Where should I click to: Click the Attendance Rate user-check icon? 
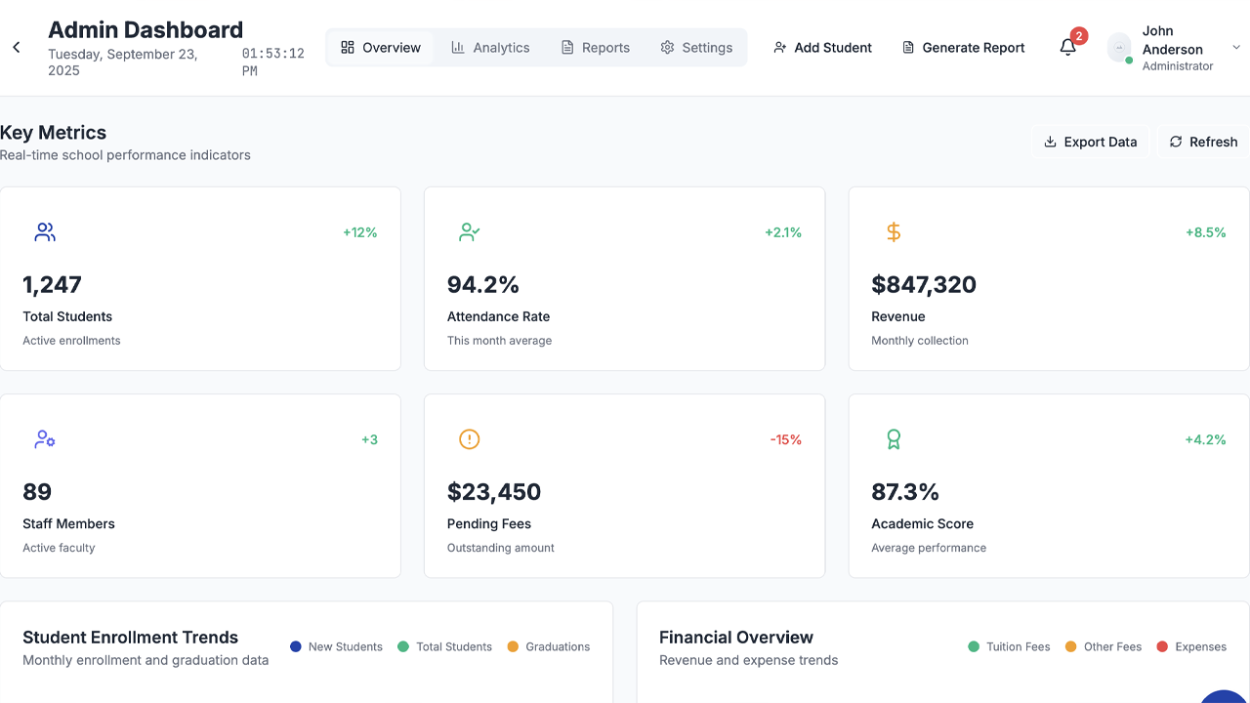[469, 232]
